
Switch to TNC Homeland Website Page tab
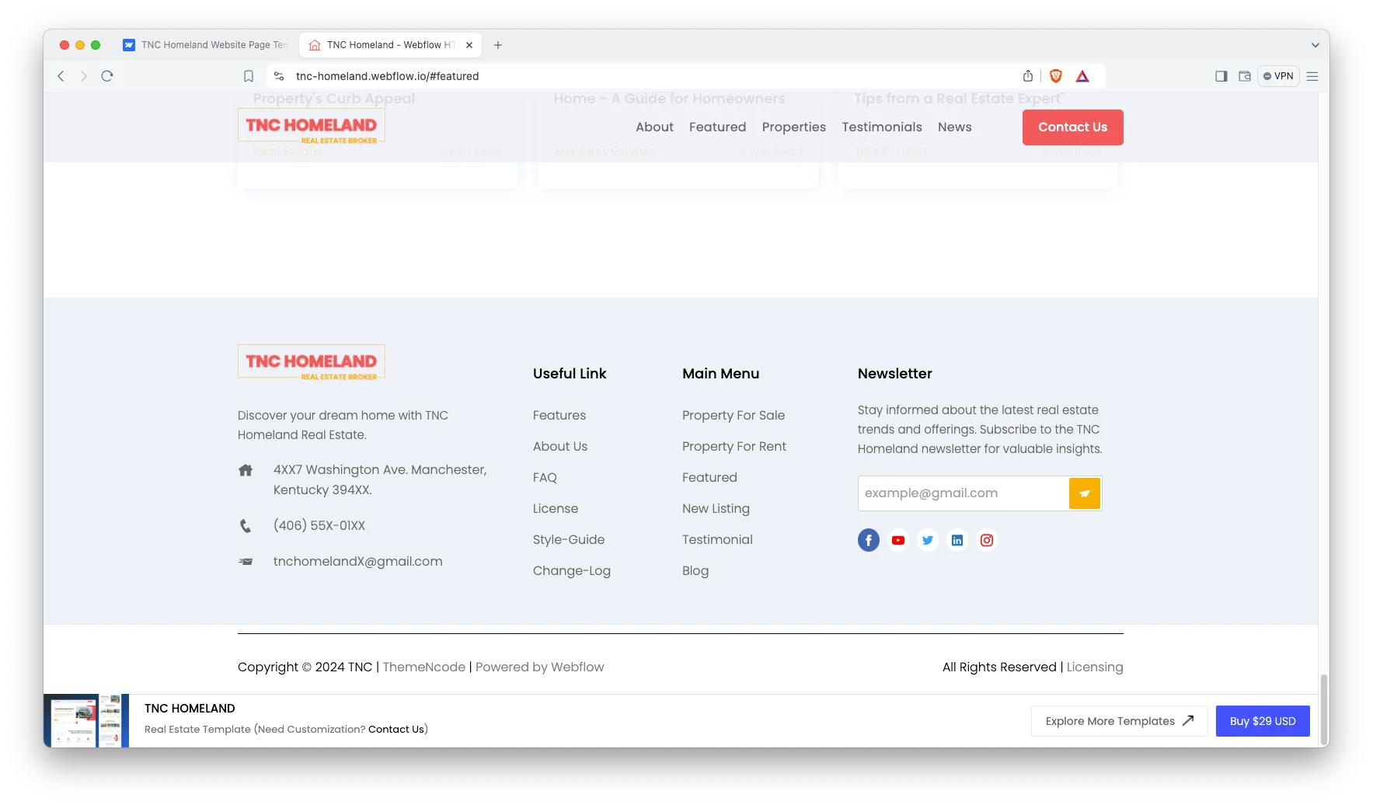tap(207, 45)
